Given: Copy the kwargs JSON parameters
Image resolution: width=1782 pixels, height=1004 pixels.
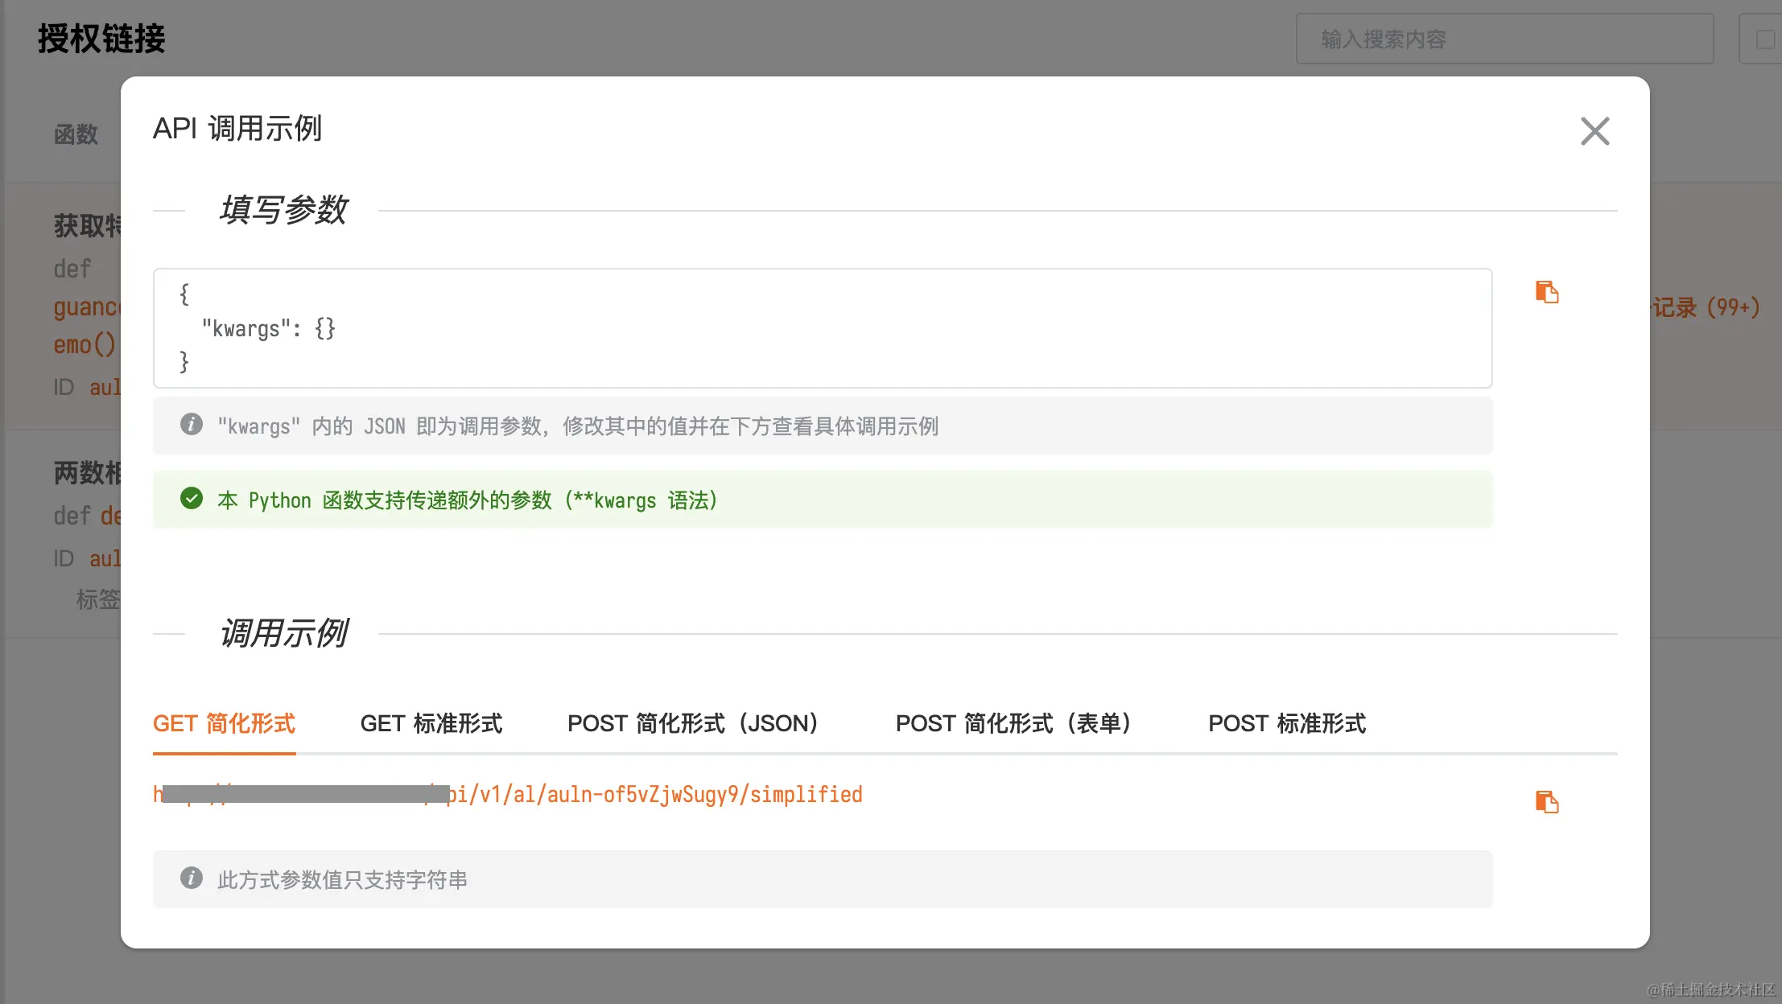Looking at the screenshot, I should (1546, 292).
